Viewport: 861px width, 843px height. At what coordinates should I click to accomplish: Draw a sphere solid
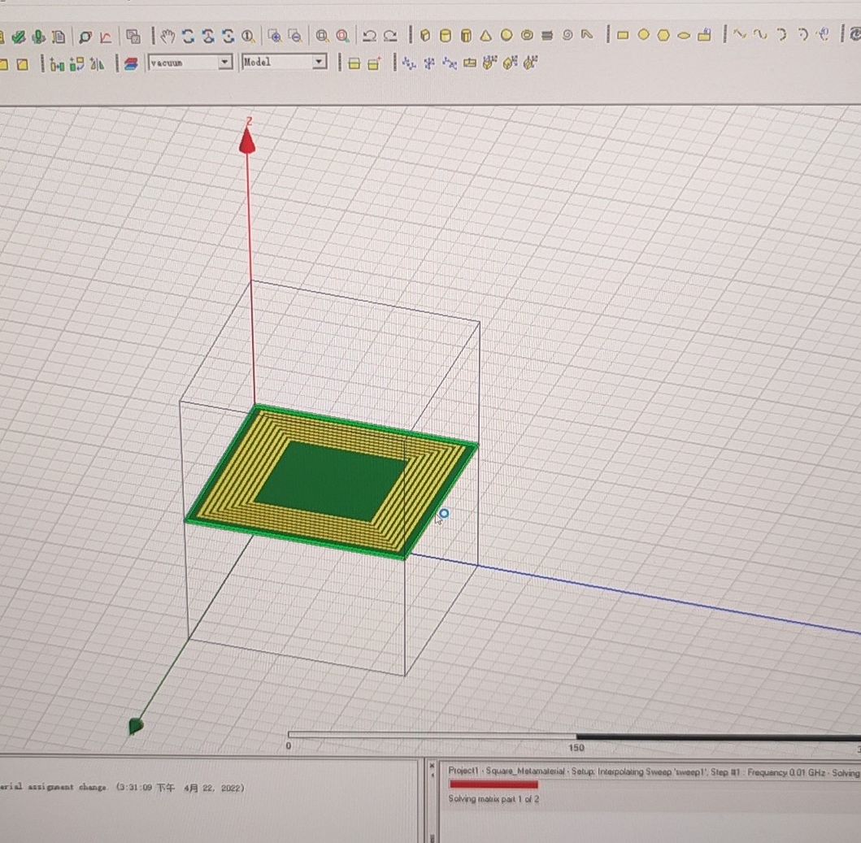pos(507,36)
